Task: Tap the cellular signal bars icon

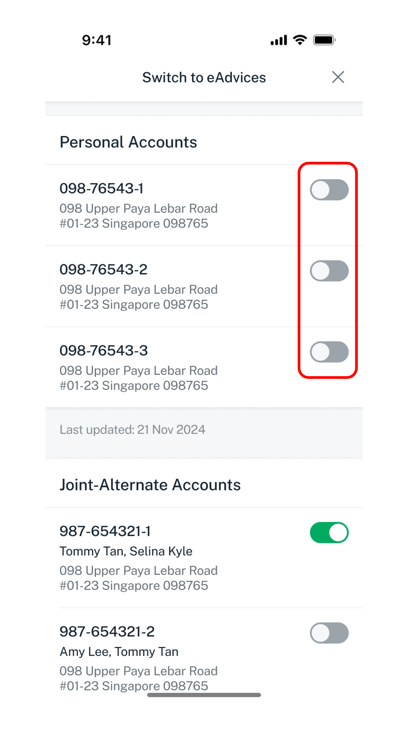Action: pyautogui.click(x=279, y=40)
